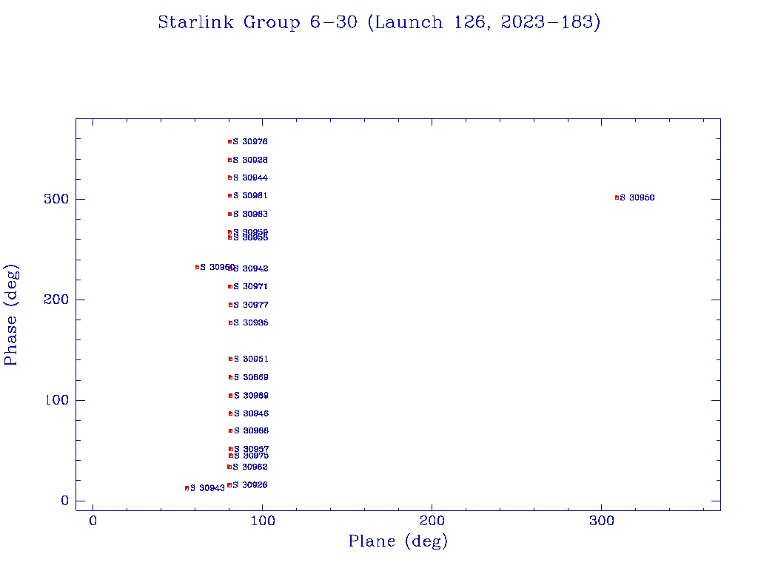Select the satellite label S 30951
This screenshot has height=568, width=758.
pos(251,359)
